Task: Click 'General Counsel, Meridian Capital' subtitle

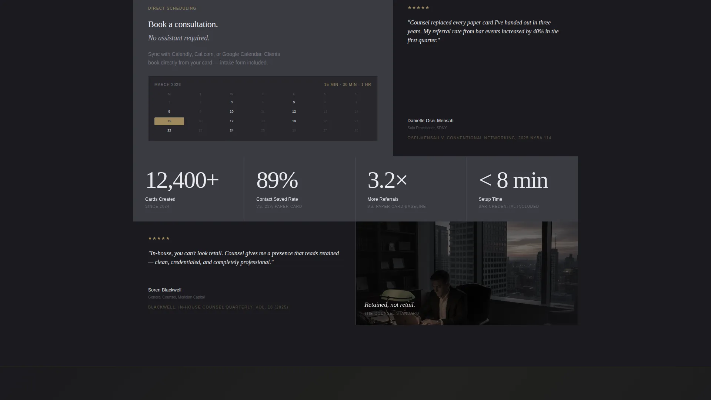Action: coord(176,297)
